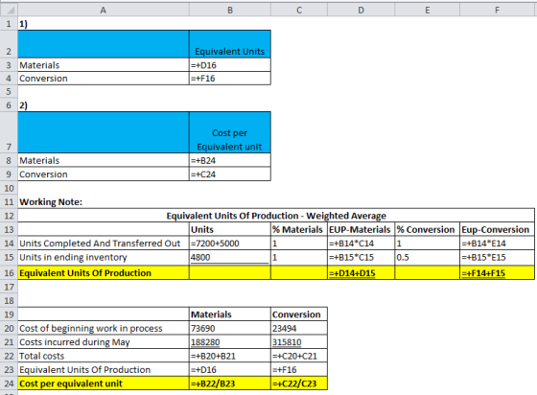This screenshot has width=537, height=395.
Task: Click cell containing =+C22/C23
Action: pos(299,383)
